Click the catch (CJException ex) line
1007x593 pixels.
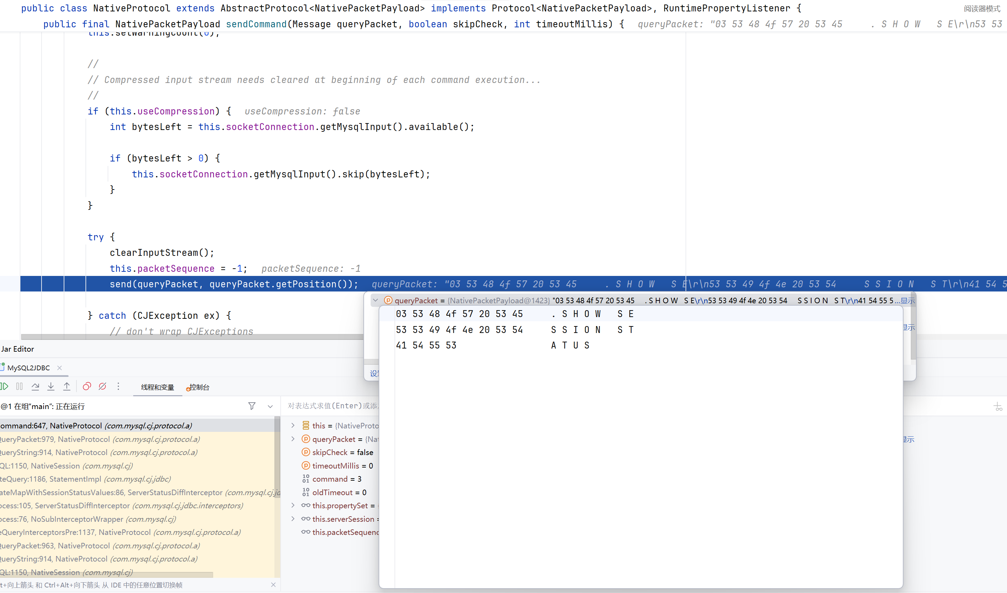159,316
